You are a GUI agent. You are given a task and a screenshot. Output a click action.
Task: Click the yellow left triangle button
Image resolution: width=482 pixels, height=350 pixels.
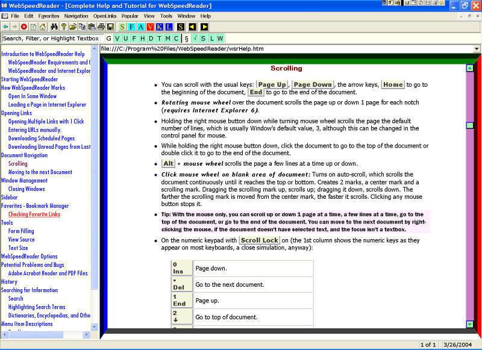(x=192, y=27)
